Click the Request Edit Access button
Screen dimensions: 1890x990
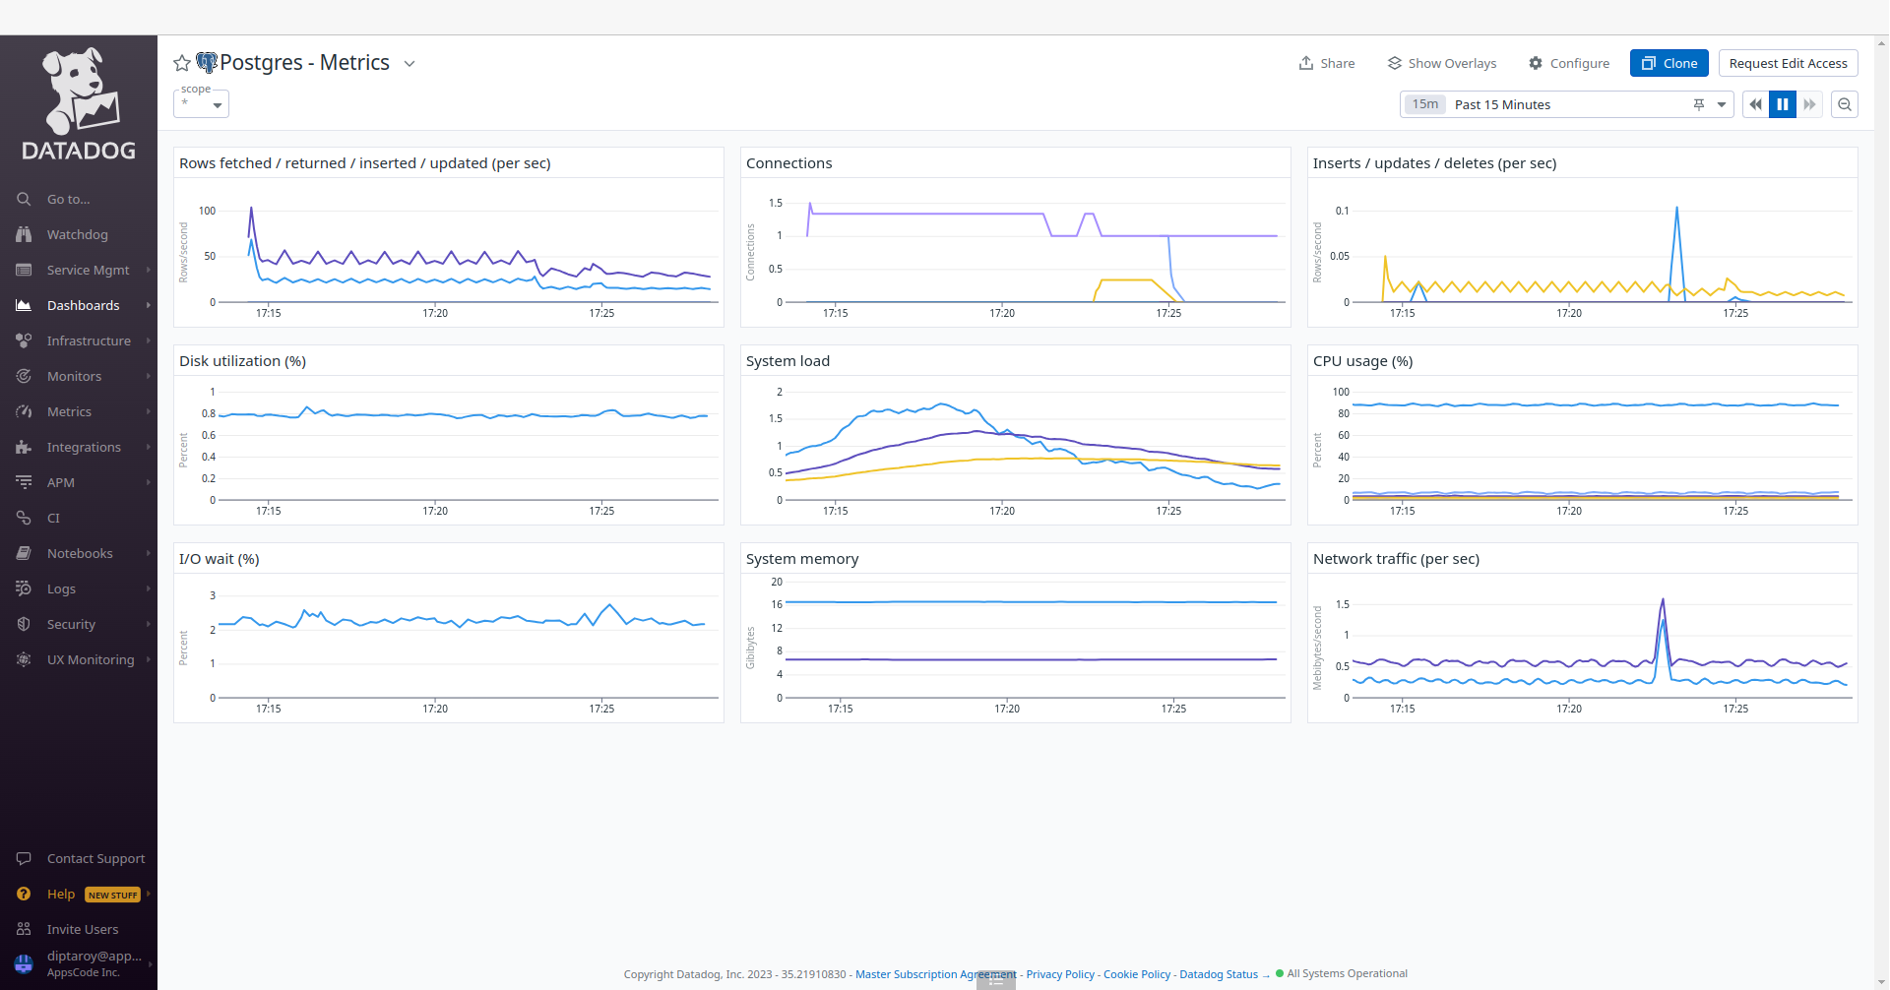coord(1788,62)
